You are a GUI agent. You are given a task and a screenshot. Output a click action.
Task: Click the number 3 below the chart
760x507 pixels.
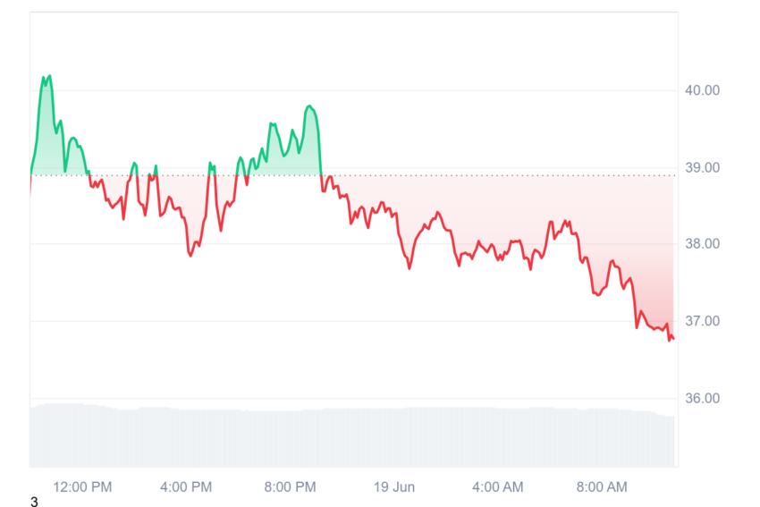click(x=34, y=502)
